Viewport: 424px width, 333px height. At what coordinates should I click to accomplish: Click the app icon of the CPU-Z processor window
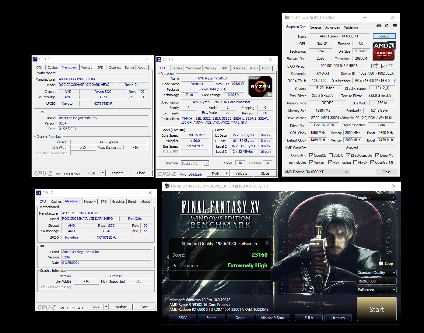tap(159, 60)
